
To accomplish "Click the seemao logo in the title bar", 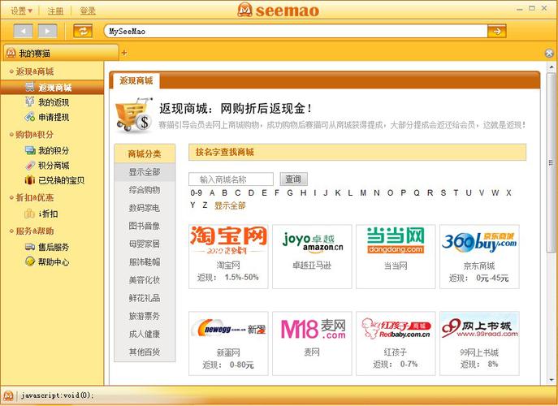I will coord(279,10).
